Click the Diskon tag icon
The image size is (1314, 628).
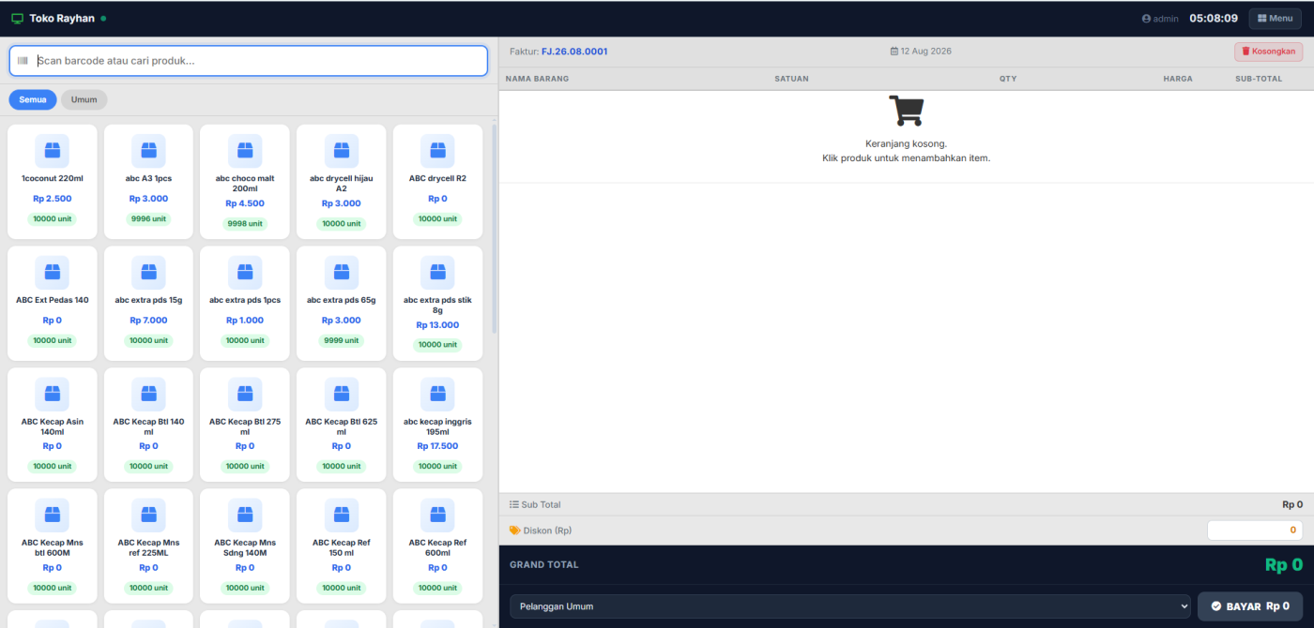tap(514, 531)
